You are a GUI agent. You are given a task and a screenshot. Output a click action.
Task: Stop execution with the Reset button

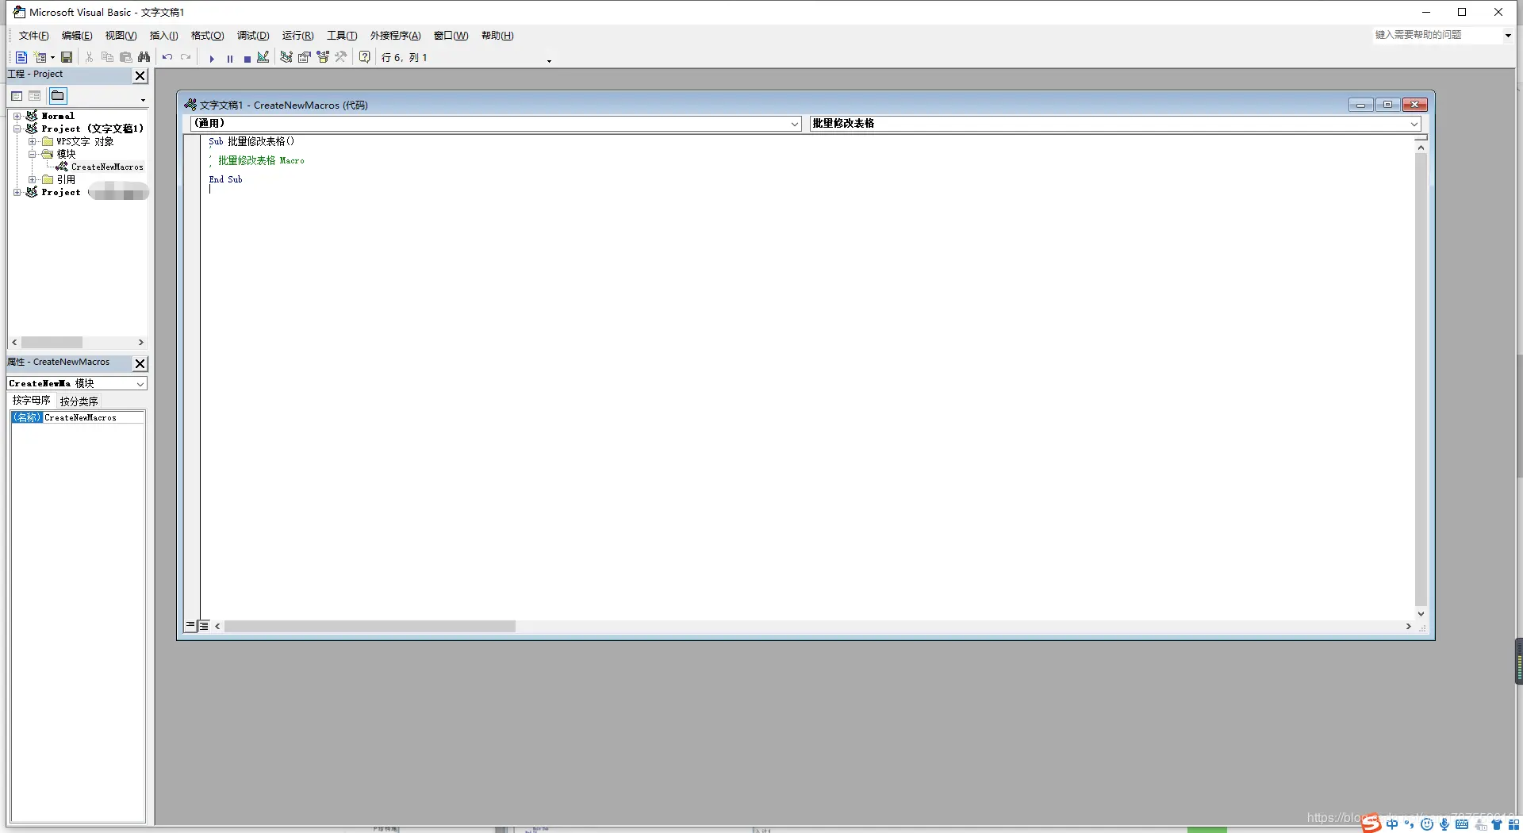(247, 58)
